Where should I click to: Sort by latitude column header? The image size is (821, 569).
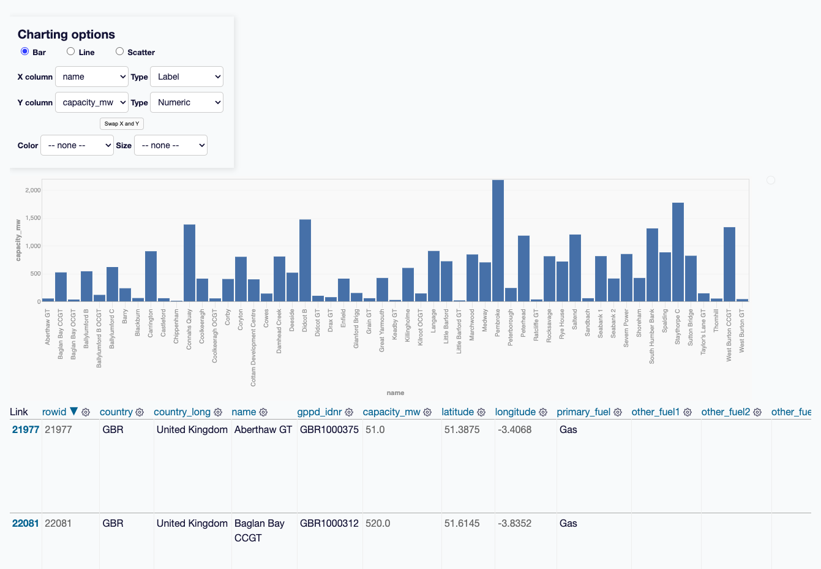pyautogui.click(x=458, y=412)
